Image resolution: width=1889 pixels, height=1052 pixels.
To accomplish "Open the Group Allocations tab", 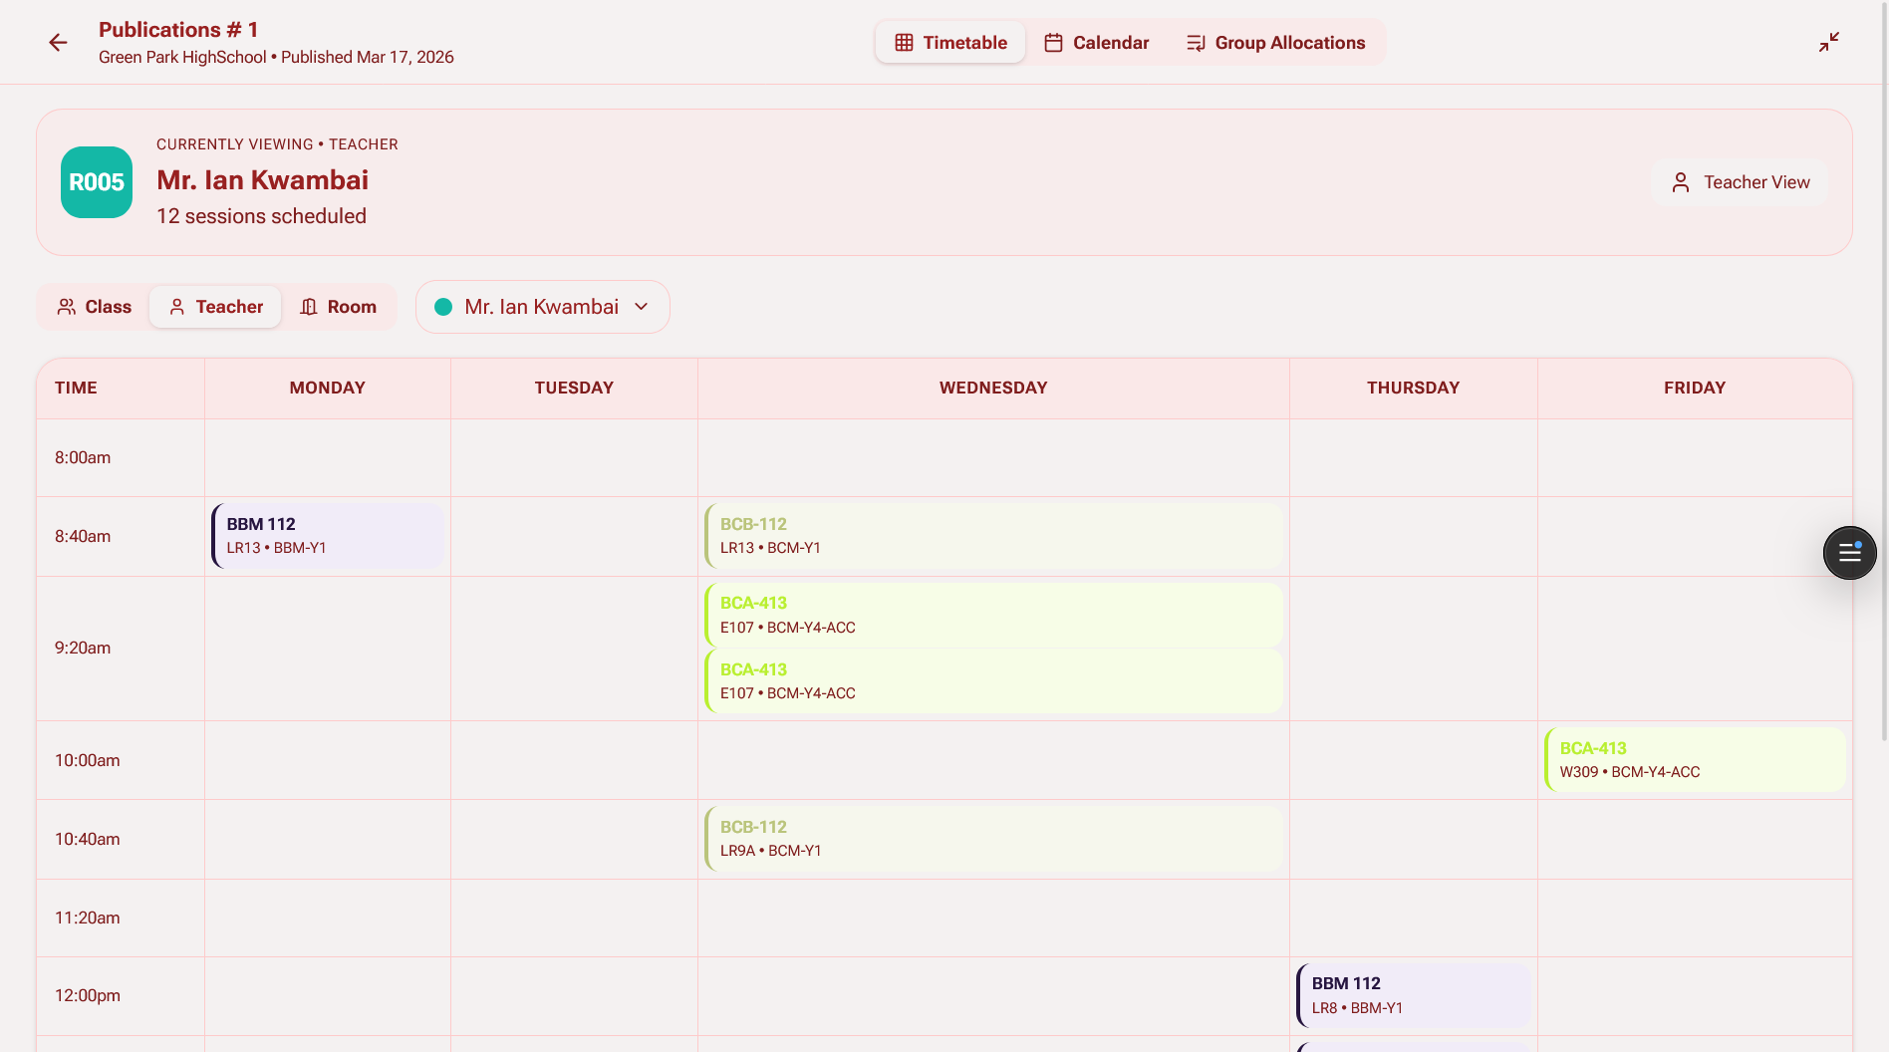I will 1276,43.
